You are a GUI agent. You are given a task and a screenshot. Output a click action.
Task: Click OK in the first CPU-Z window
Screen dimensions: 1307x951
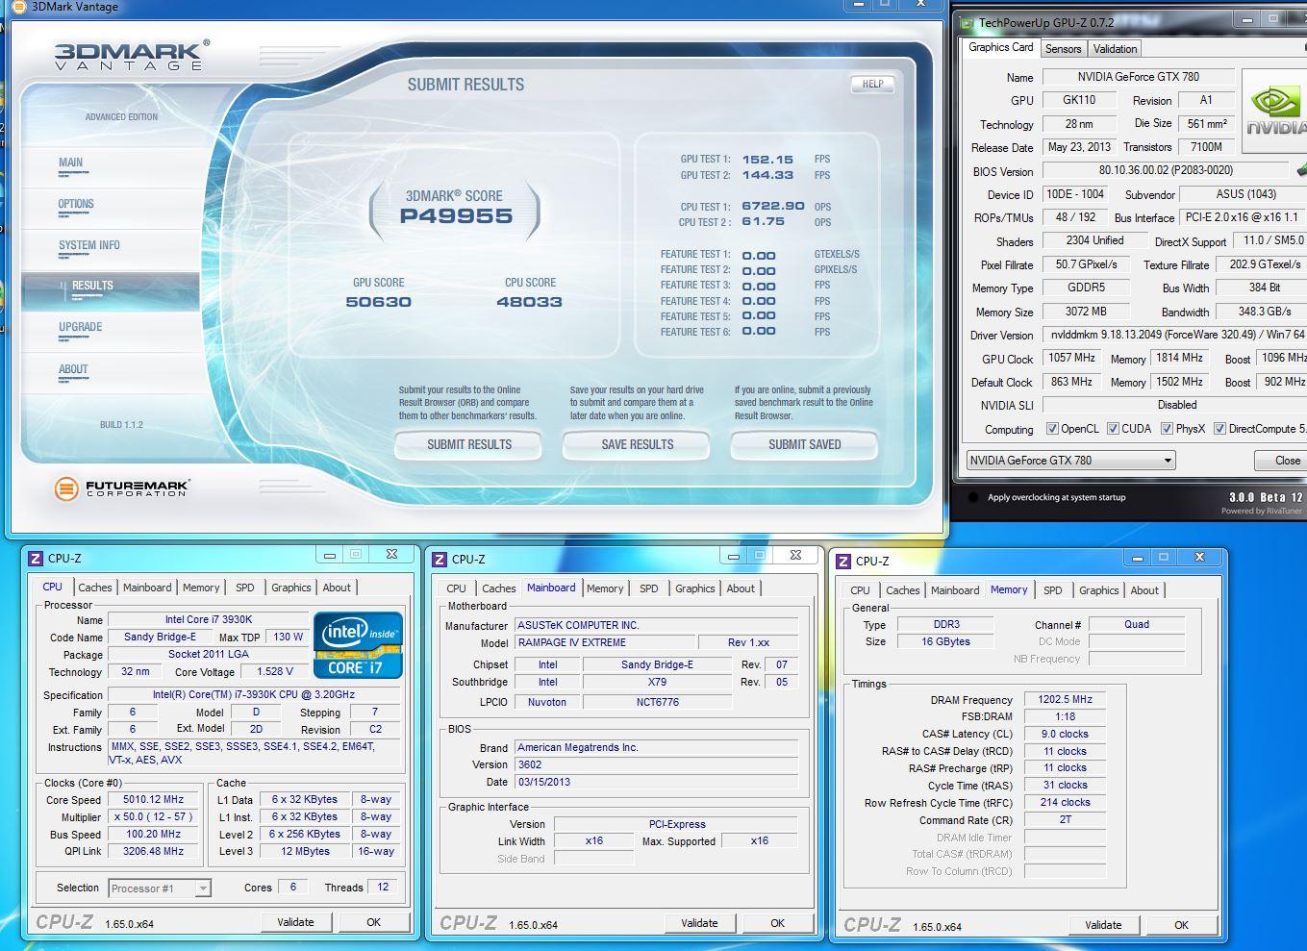[373, 922]
